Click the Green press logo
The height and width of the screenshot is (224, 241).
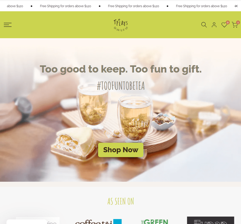coord(154,221)
